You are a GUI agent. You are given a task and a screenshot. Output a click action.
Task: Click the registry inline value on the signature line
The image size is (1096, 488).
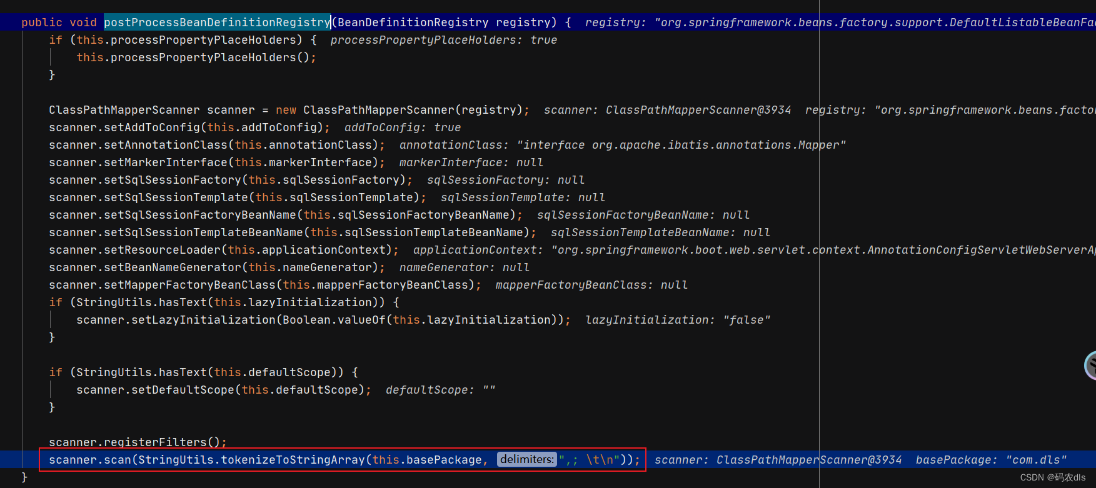(840, 22)
